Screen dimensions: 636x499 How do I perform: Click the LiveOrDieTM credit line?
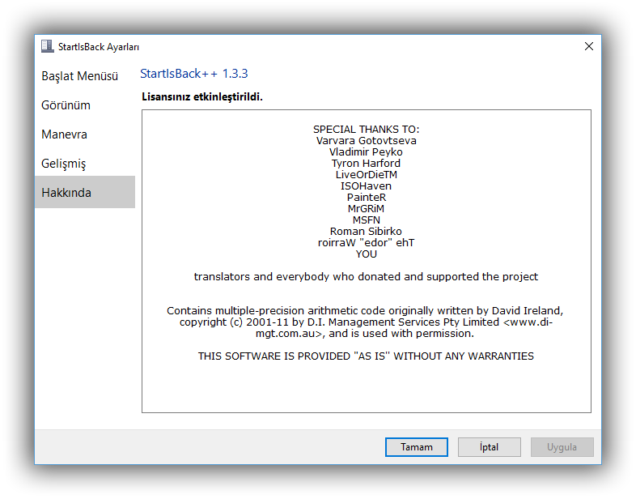pyautogui.click(x=367, y=175)
